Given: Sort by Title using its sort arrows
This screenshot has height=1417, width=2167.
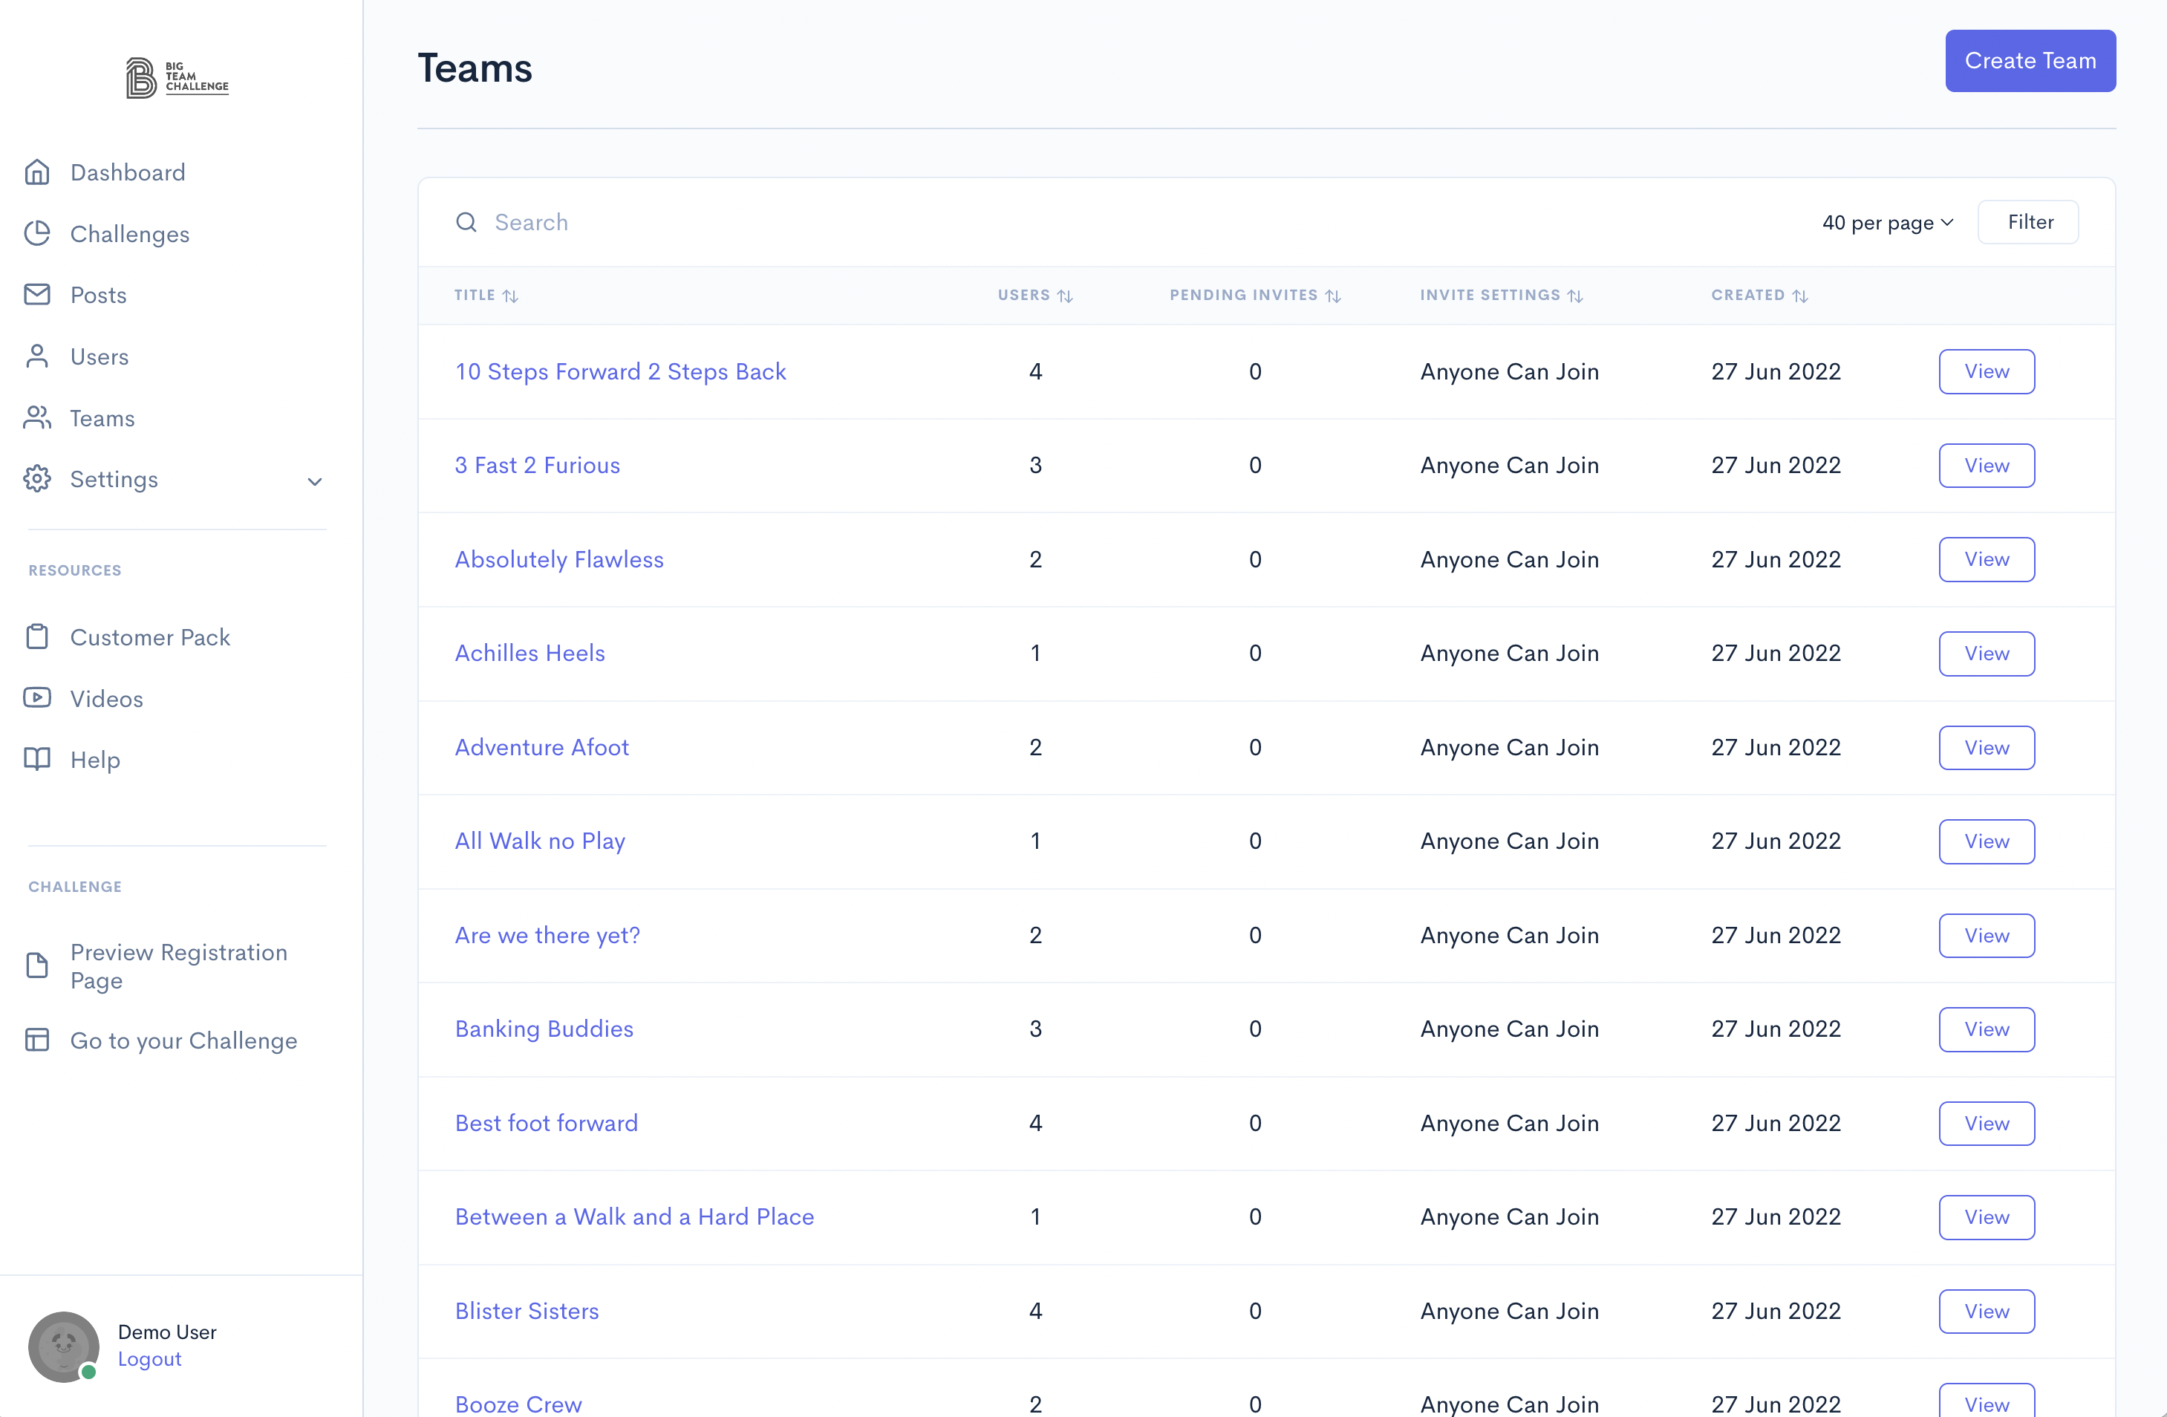Looking at the screenshot, I should pyautogui.click(x=511, y=296).
